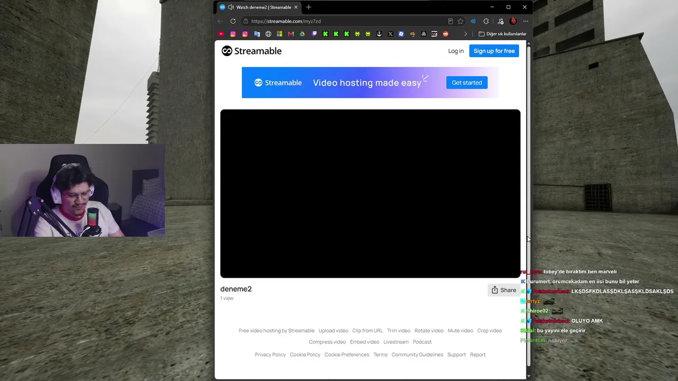Click the black video player area
Viewport: 678px width, 381px height.
(370, 194)
